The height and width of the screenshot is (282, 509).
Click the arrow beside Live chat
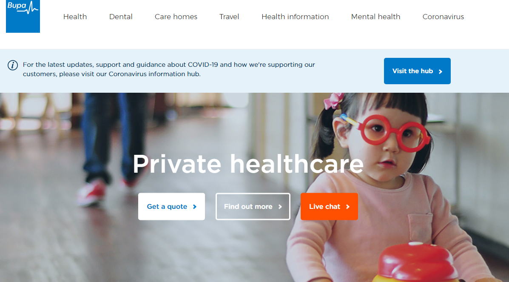348,207
